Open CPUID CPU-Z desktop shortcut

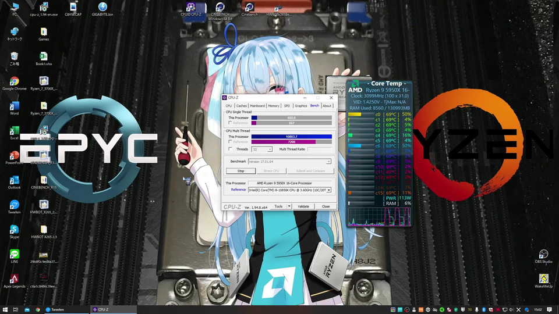coord(191,9)
